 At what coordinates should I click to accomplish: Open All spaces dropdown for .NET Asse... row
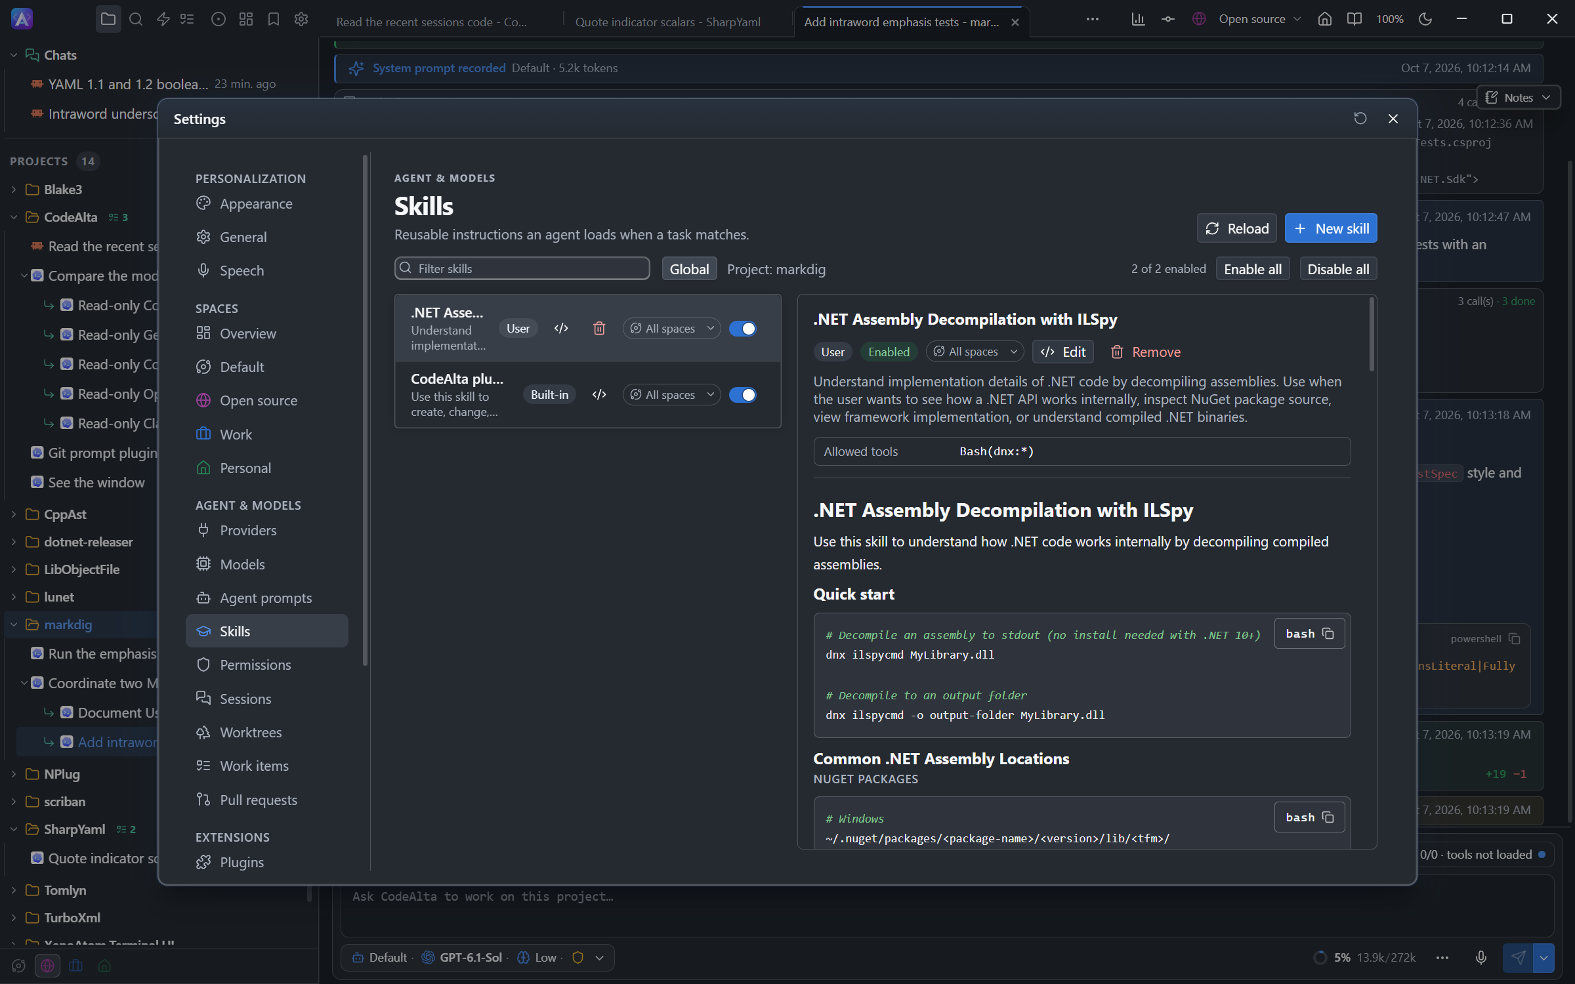click(672, 328)
